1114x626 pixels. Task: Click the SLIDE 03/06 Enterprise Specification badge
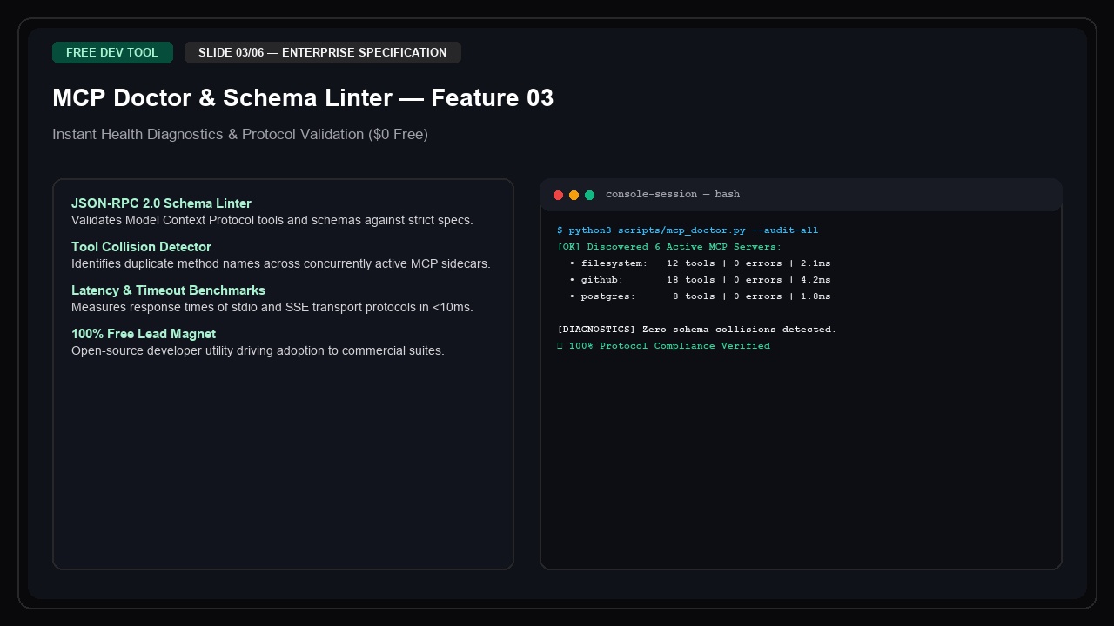(322, 52)
